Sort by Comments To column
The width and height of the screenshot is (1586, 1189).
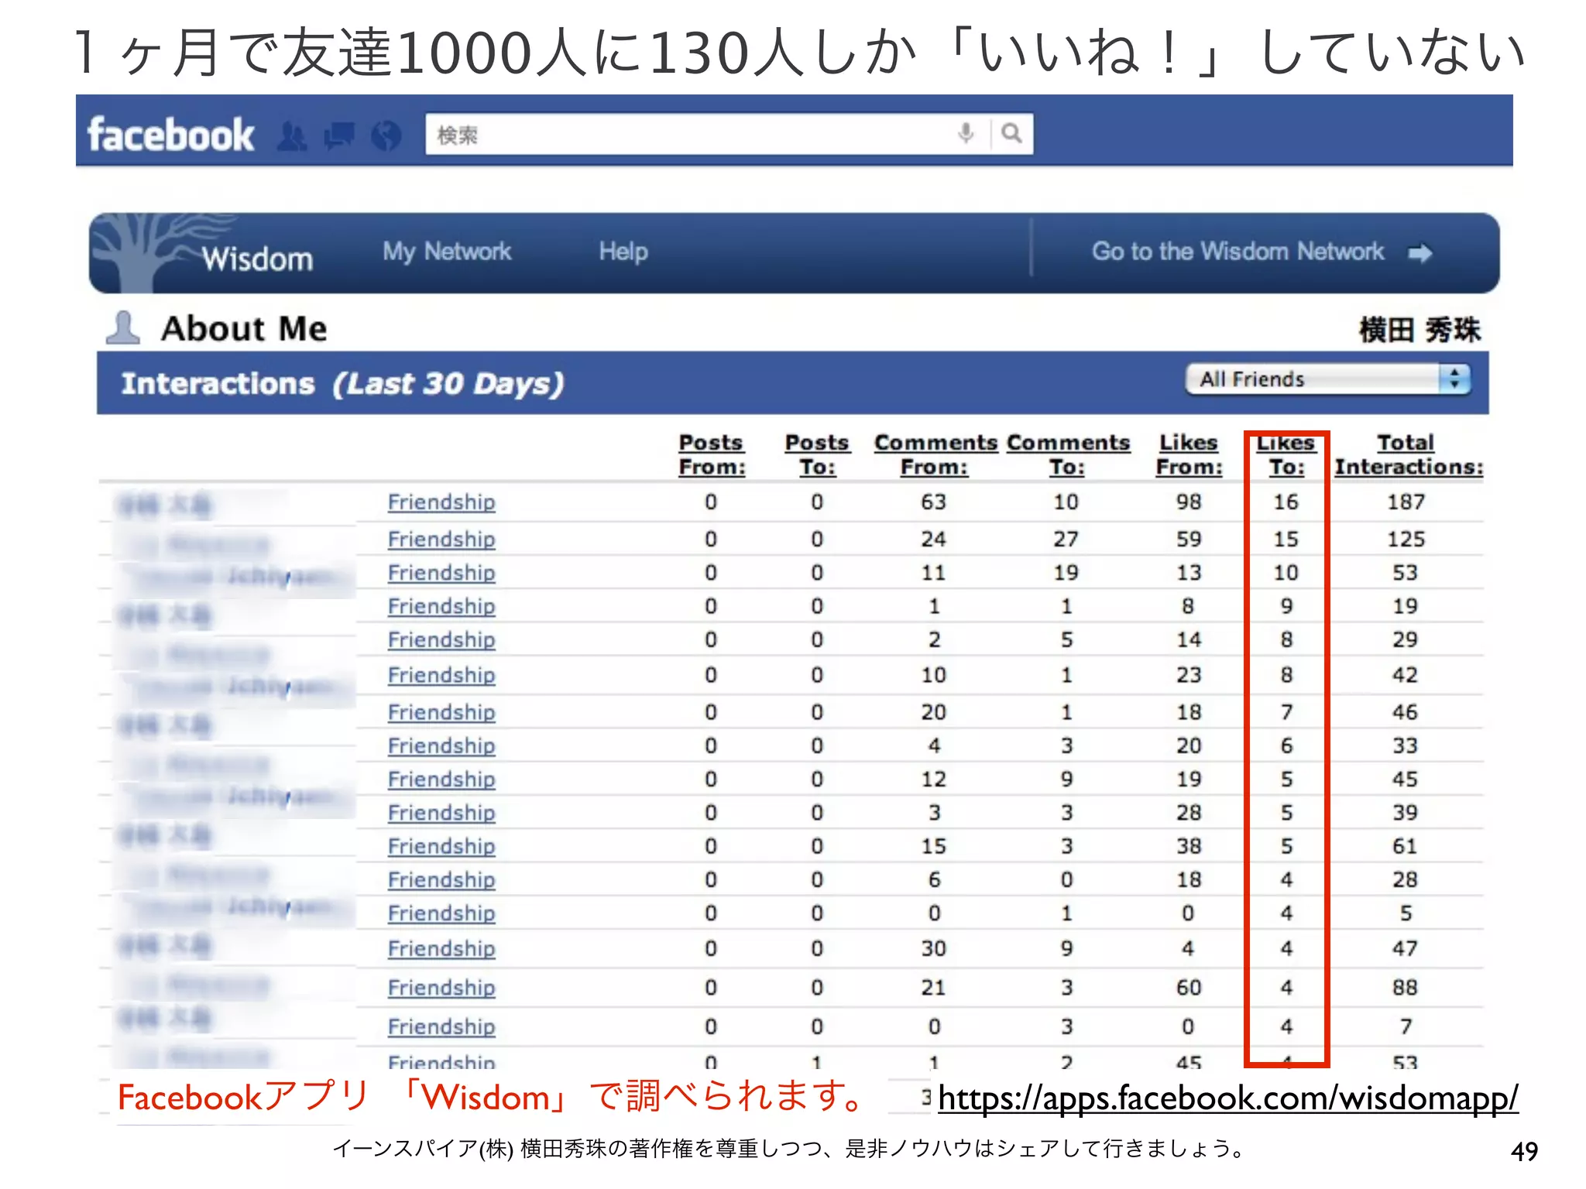click(1068, 454)
